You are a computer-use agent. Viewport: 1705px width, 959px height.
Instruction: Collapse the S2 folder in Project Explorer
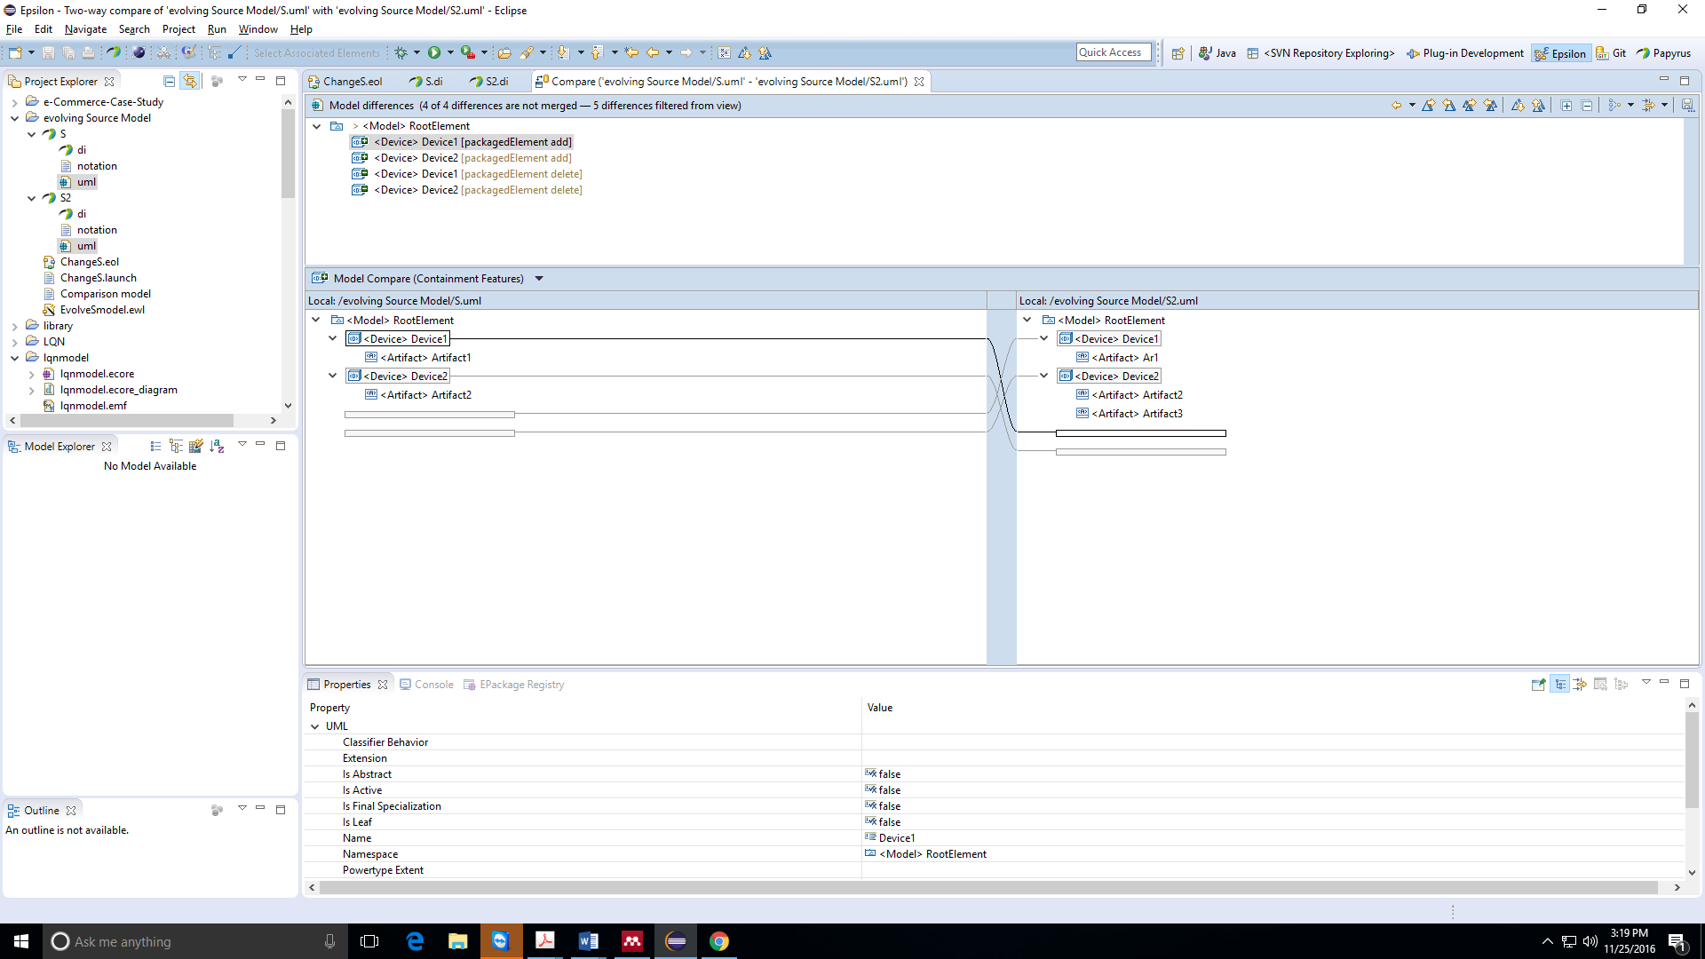point(32,198)
